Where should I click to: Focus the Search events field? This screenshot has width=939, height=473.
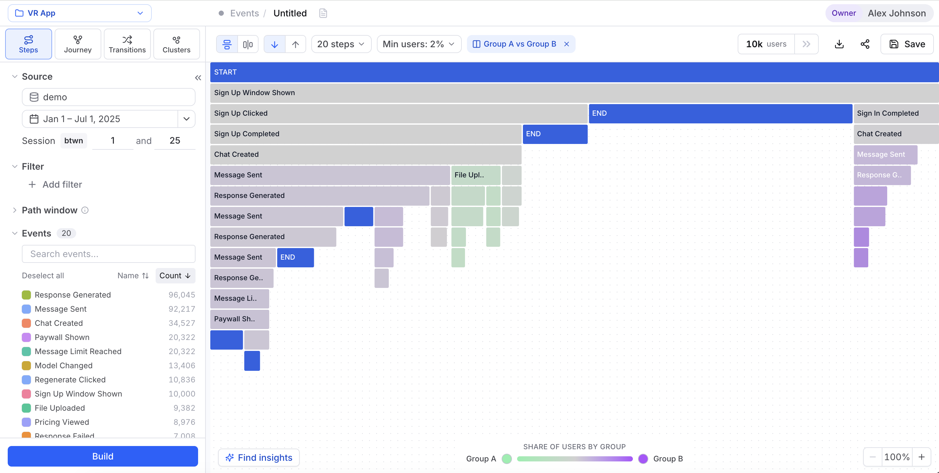pos(109,254)
